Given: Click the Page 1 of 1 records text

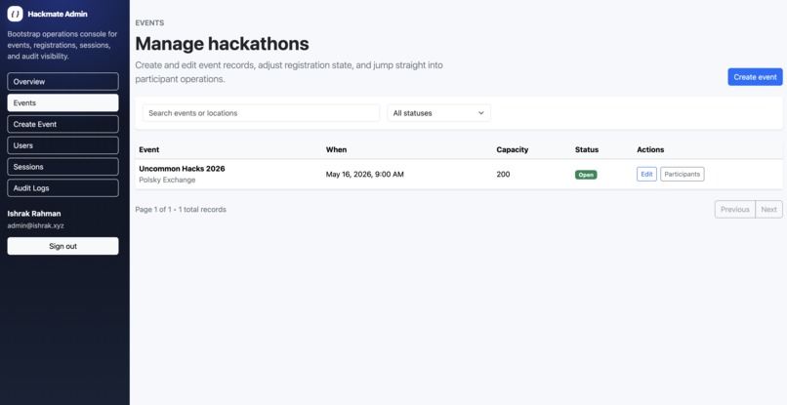Looking at the screenshot, I should click(181, 209).
